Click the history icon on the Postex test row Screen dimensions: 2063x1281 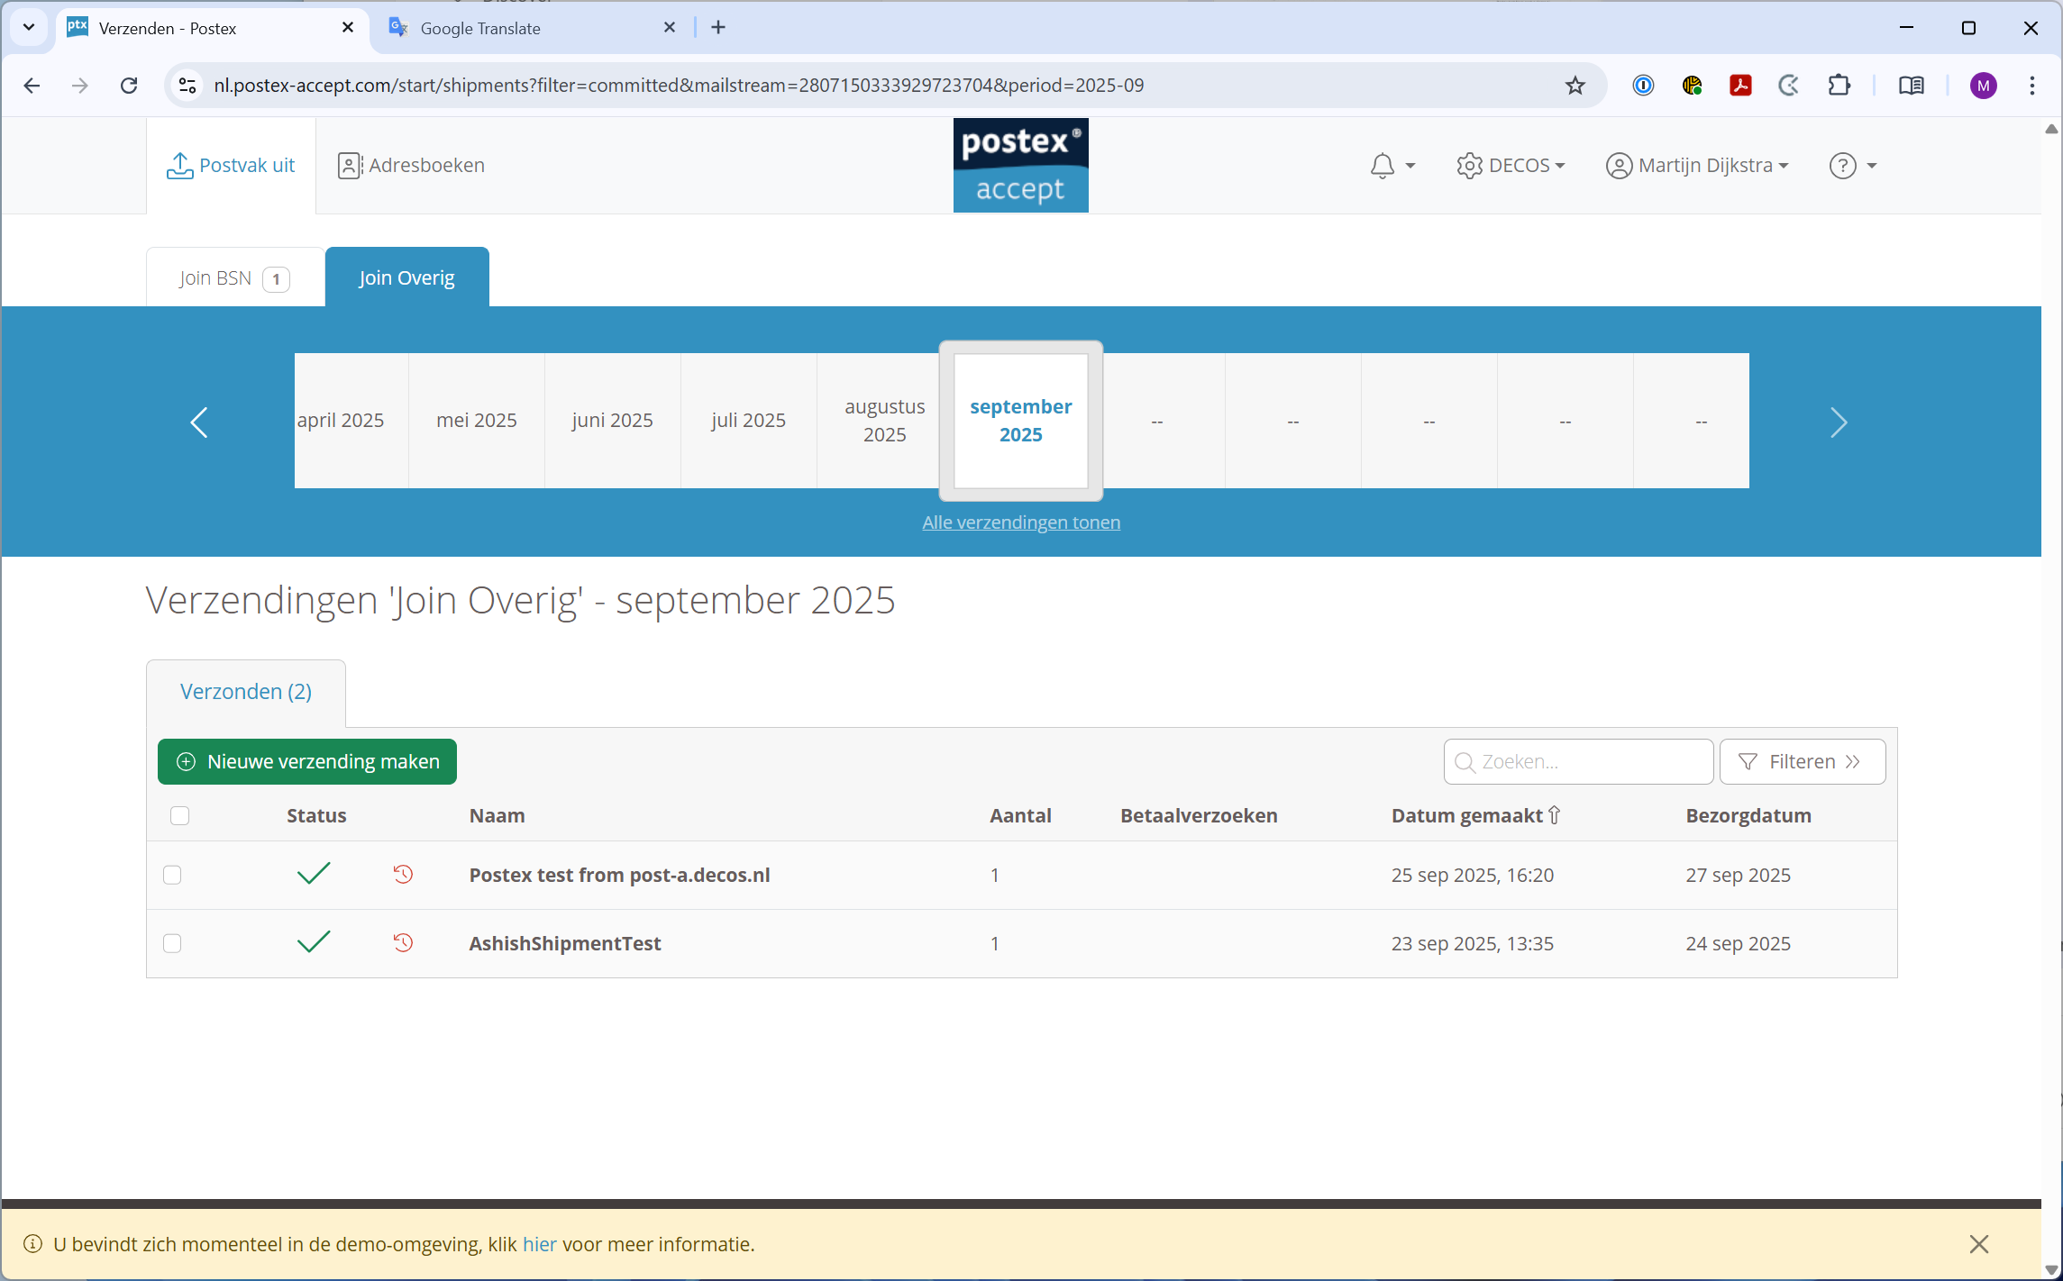(403, 874)
